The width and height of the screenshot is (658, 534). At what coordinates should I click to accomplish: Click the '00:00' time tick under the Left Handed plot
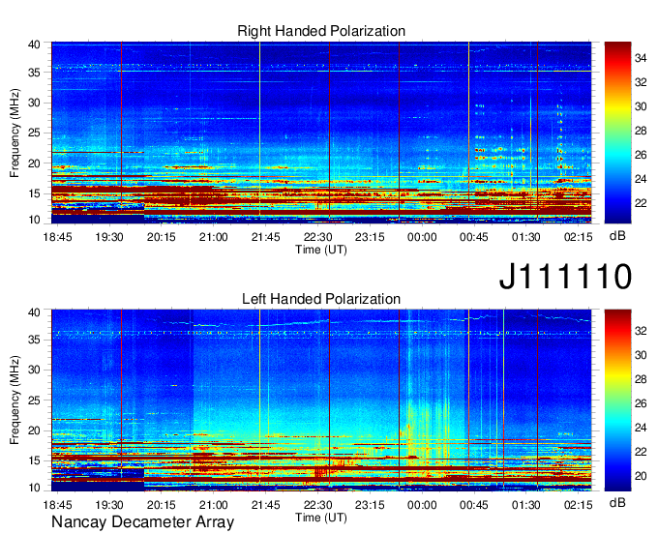pyautogui.click(x=422, y=505)
